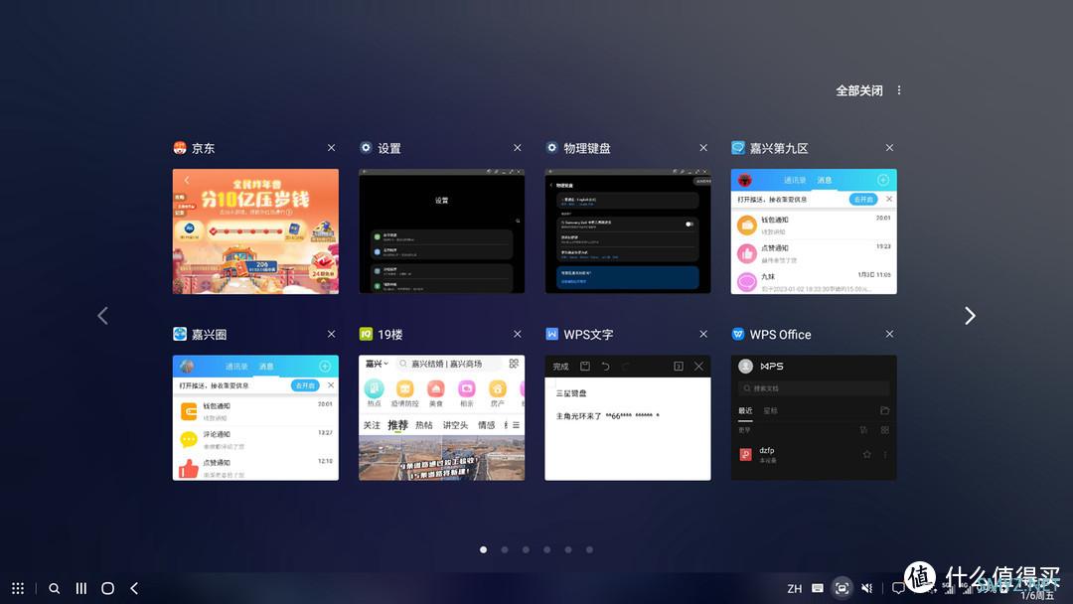Click the 京东 card title text
This screenshot has width=1073, height=604.
tap(204, 148)
